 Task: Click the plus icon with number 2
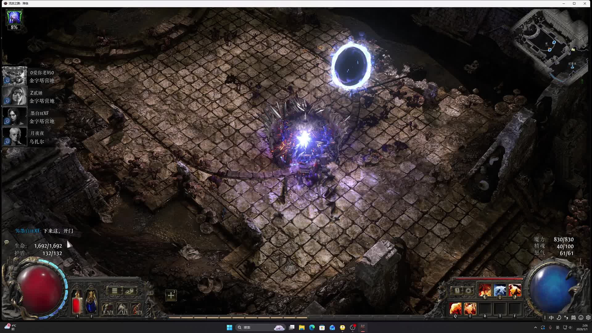click(x=171, y=295)
